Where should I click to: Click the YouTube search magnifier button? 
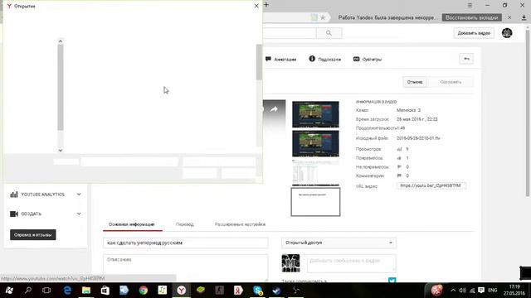coord(329,33)
